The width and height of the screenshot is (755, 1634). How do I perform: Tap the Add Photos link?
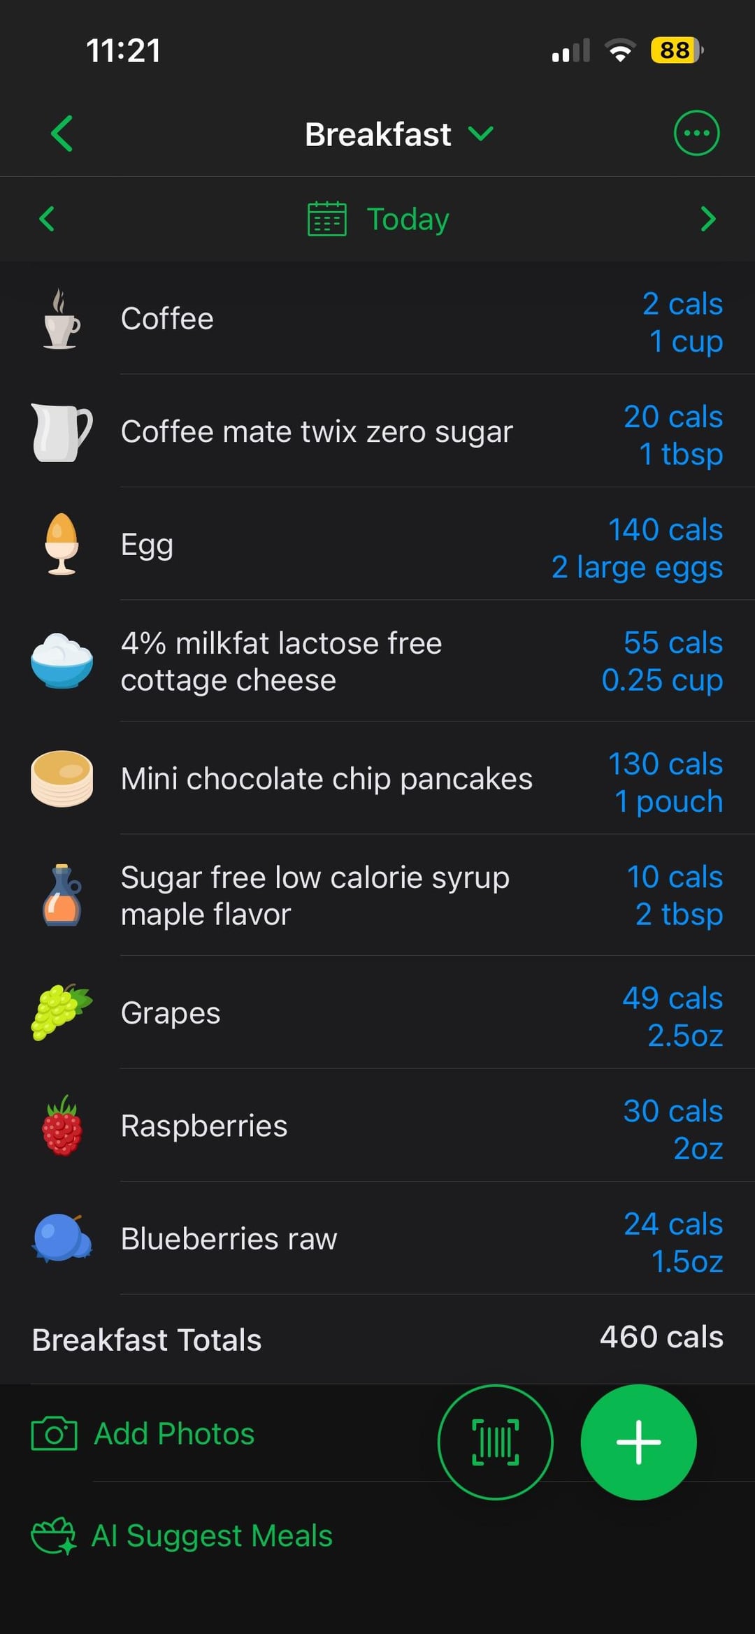[174, 1434]
